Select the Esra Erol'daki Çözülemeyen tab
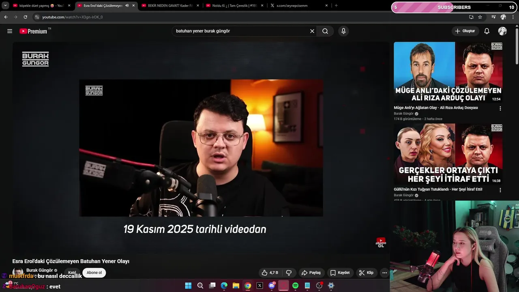 (103, 6)
